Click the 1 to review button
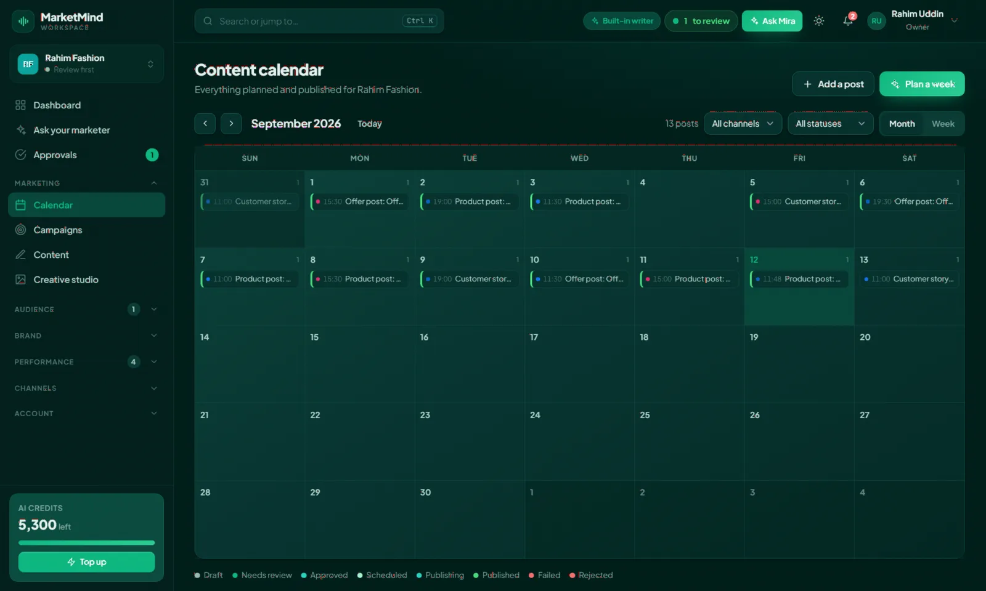Image resolution: width=986 pixels, height=591 pixels. tap(701, 21)
